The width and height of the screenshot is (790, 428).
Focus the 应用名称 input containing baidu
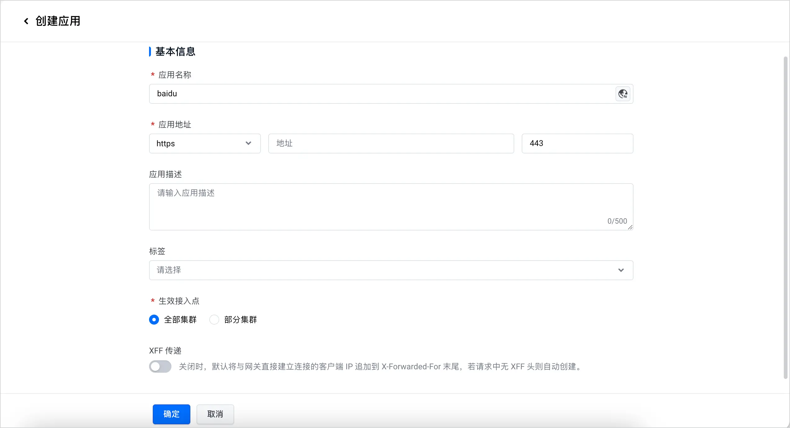click(x=391, y=94)
